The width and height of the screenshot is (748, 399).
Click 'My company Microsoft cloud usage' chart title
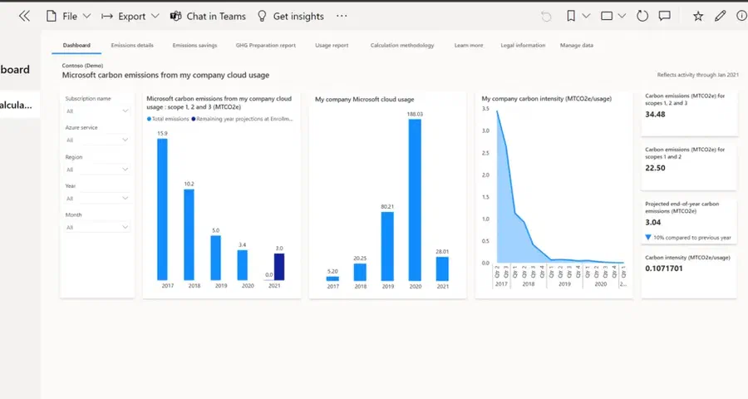tap(365, 99)
